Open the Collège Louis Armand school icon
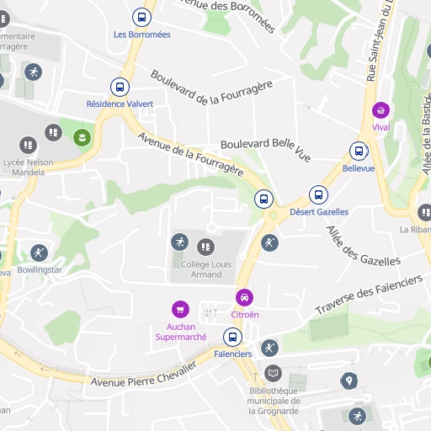This screenshot has height=431, width=431. pyautogui.click(x=205, y=247)
